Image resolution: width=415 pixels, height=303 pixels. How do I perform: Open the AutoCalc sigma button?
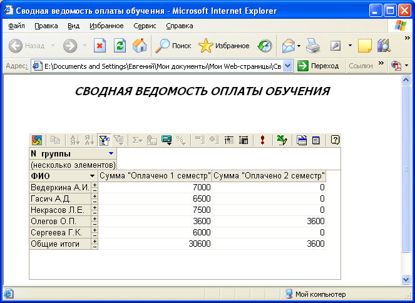point(137,140)
